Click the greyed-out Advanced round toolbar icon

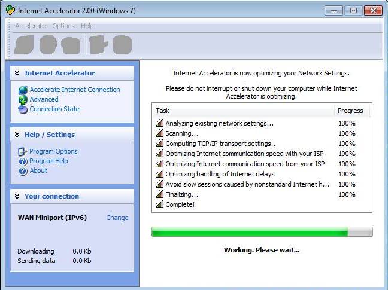pos(48,45)
